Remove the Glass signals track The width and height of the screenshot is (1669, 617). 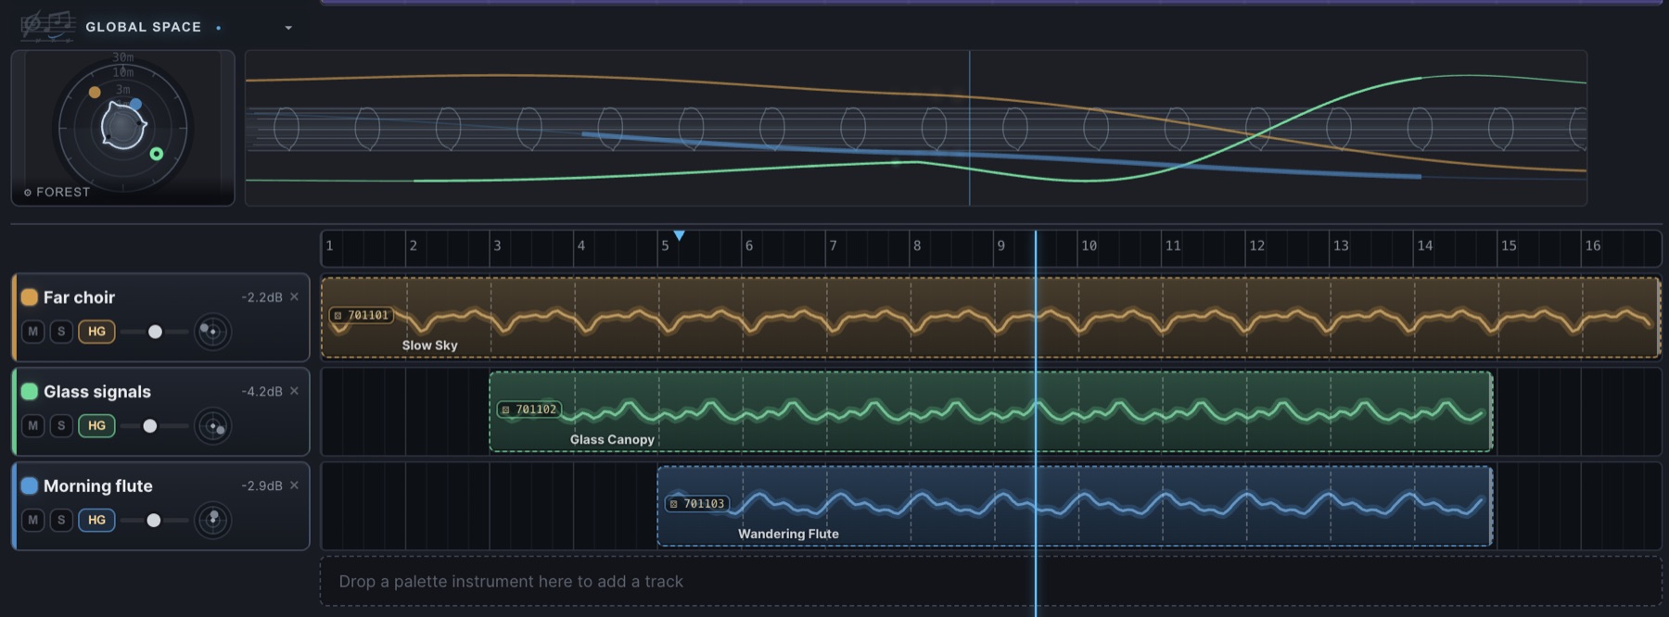pyautogui.click(x=294, y=391)
